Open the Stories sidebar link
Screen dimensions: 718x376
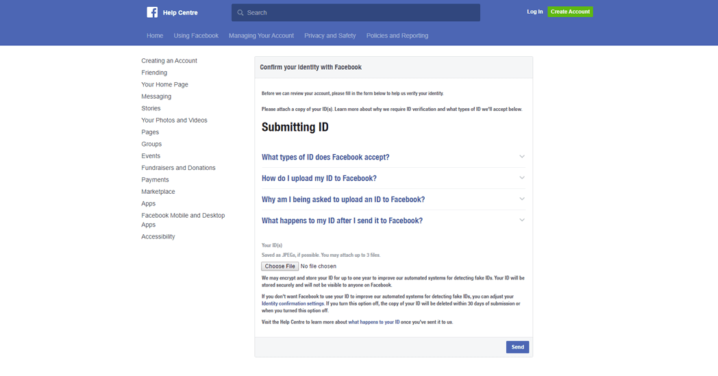[151, 108]
